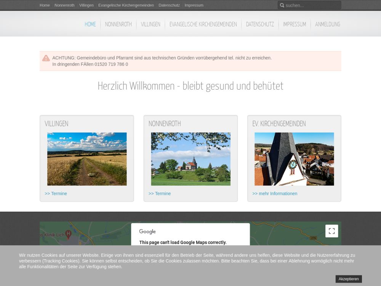
Task: Type in the suchen search field
Action: coord(312,5)
